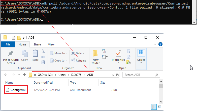Refresh the ADB folder view

pyautogui.click(x=117, y=75)
